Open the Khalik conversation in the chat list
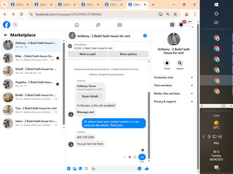 31,97
